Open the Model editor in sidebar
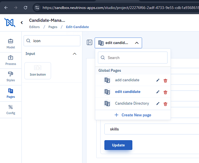Viewport: 199px width, 163px height. [11, 44]
